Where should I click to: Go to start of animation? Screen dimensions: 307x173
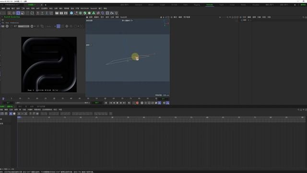point(106,103)
